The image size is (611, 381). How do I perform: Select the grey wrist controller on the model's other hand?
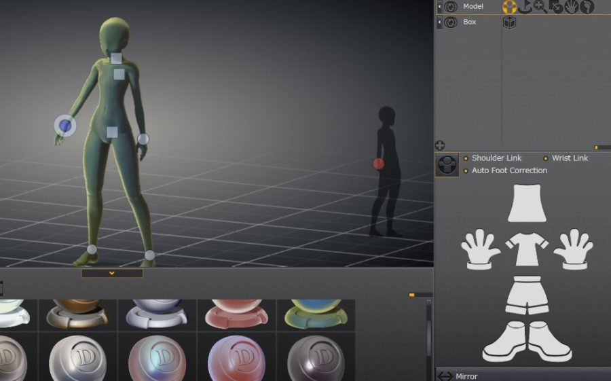coord(143,139)
